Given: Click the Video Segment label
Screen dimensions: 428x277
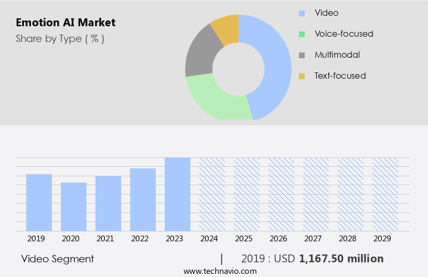Looking at the screenshot, I should tap(58, 259).
